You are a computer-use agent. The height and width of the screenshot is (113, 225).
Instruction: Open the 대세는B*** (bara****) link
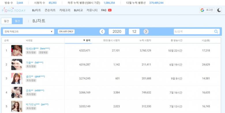[38, 48]
